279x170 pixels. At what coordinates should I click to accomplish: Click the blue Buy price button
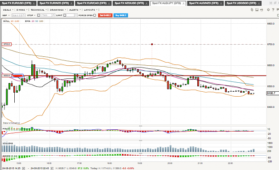121,15
